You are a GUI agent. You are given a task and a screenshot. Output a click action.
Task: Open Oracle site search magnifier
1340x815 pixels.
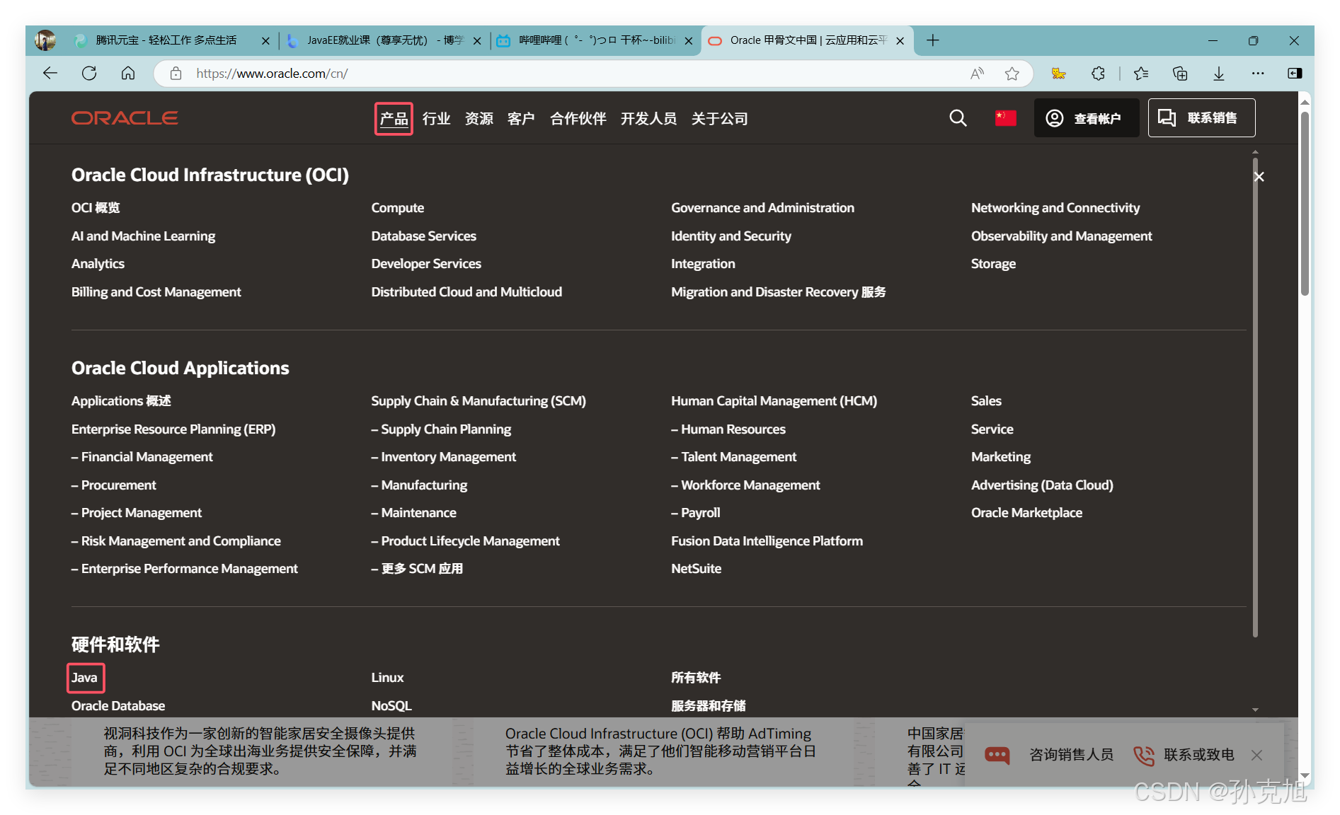pyautogui.click(x=958, y=118)
